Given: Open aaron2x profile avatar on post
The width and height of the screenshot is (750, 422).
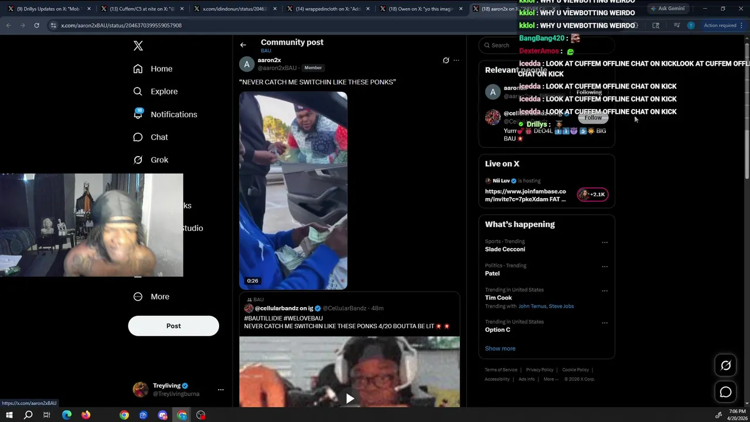Looking at the screenshot, I should (247, 64).
